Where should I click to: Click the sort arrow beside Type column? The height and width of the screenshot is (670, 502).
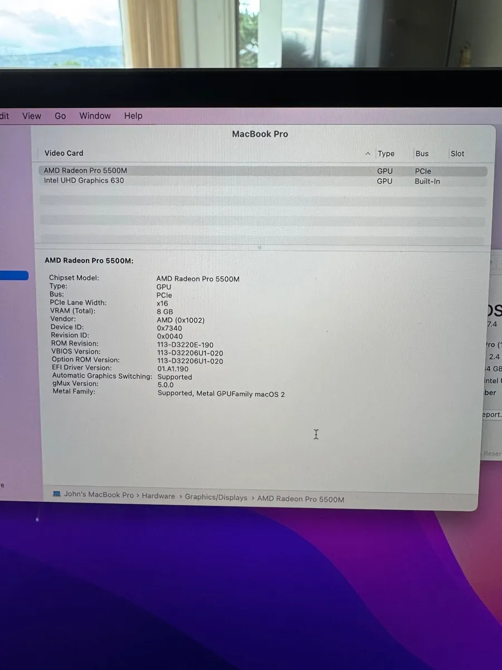coord(368,154)
